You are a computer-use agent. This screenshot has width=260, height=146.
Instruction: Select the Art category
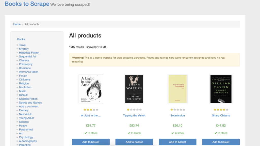pos(21,133)
